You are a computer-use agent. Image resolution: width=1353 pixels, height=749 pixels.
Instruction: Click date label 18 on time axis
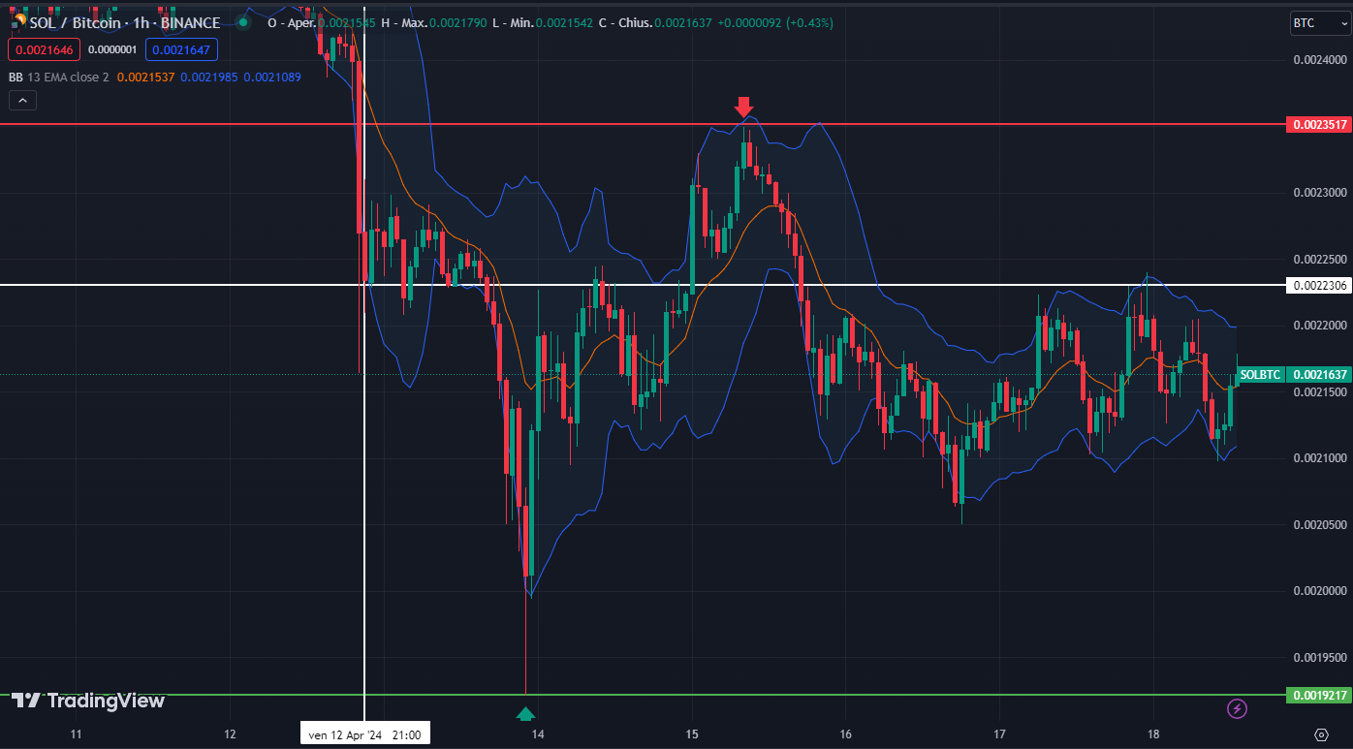(x=1153, y=733)
